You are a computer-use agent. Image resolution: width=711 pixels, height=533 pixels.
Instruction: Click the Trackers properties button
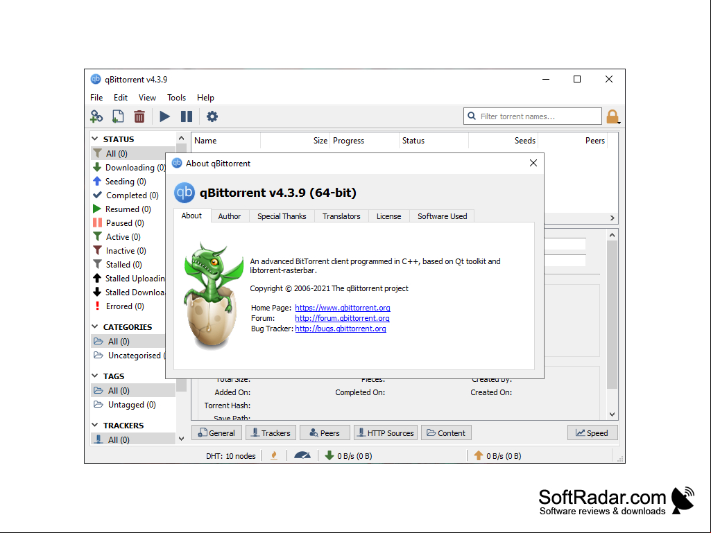[x=271, y=432]
